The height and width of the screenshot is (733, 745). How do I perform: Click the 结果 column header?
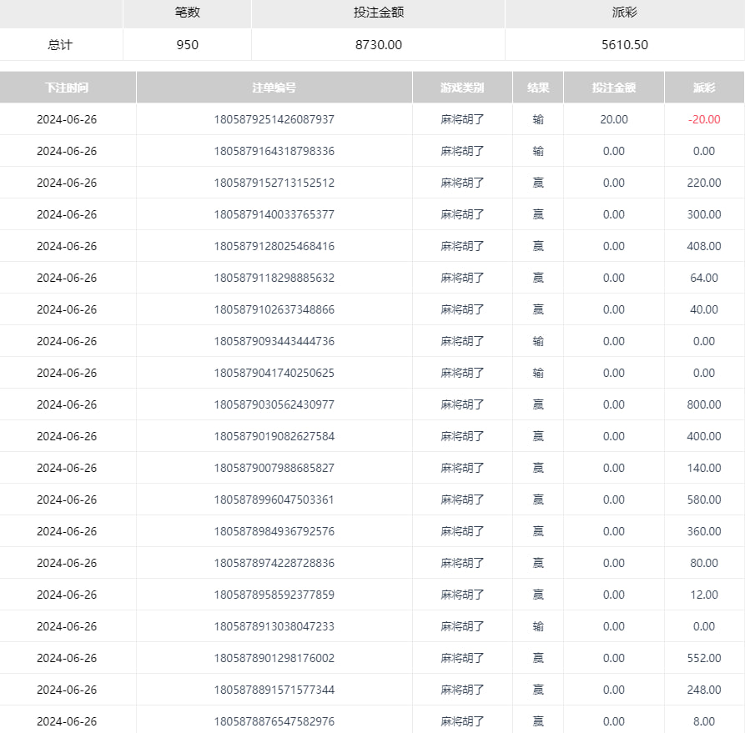(538, 88)
